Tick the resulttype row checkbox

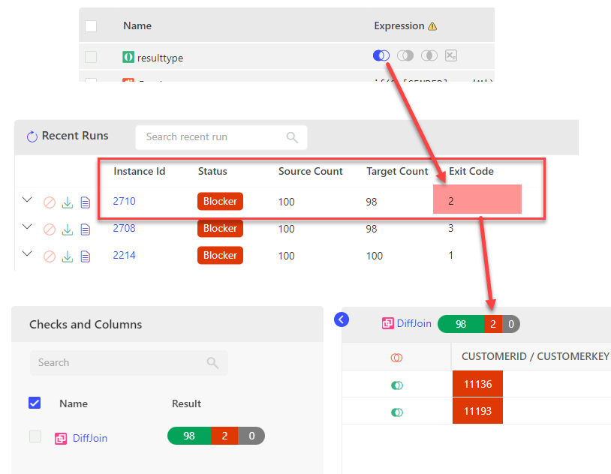(91, 57)
